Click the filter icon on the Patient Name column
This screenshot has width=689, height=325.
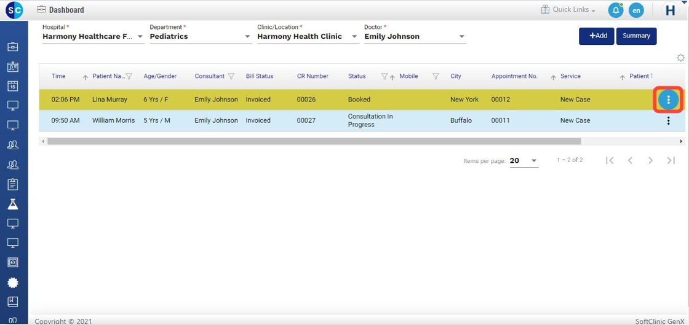point(129,76)
